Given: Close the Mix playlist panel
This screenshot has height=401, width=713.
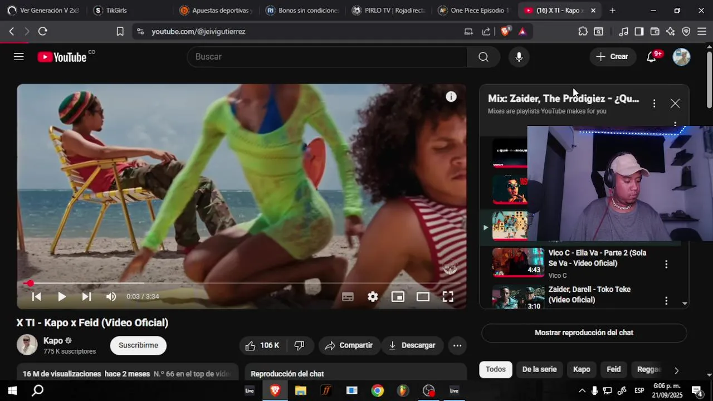Looking at the screenshot, I should [x=675, y=104].
